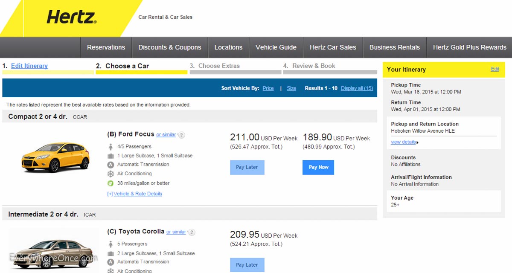Click the help icon beside Toyota Corolla
This screenshot has width=512, height=273.
(192, 232)
